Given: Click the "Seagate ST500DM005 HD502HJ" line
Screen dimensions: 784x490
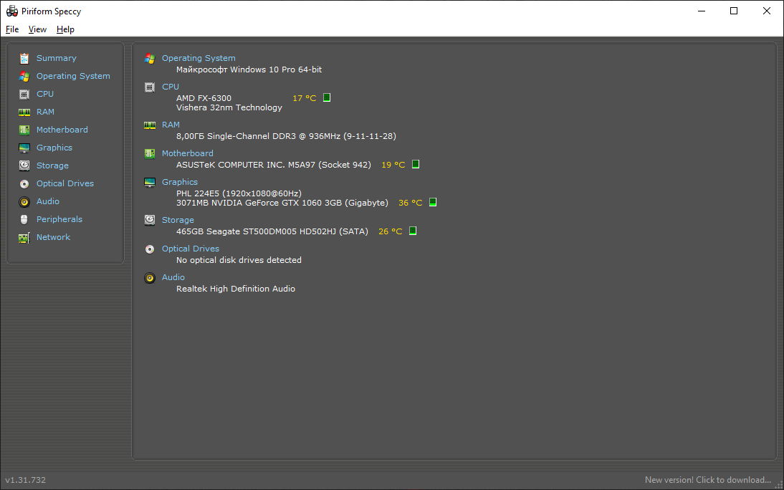Looking at the screenshot, I should [271, 231].
